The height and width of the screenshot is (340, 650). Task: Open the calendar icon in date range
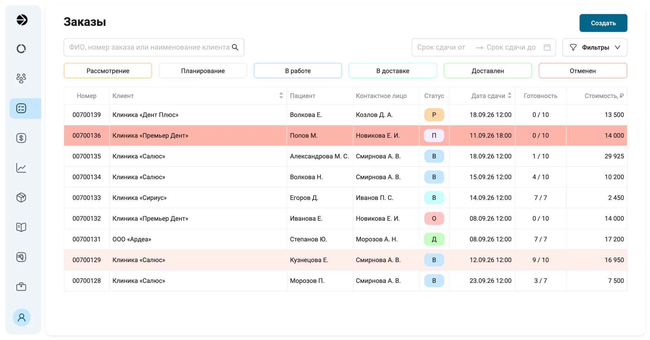pos(547,47)
